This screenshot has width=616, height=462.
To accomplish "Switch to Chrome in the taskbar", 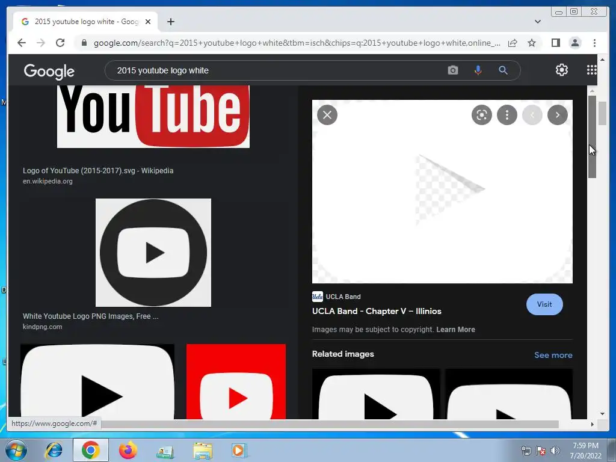I will point(90,450).
